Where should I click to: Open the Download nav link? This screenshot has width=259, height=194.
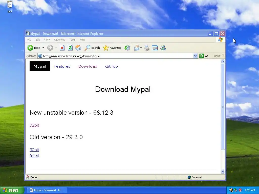[88, 66]
